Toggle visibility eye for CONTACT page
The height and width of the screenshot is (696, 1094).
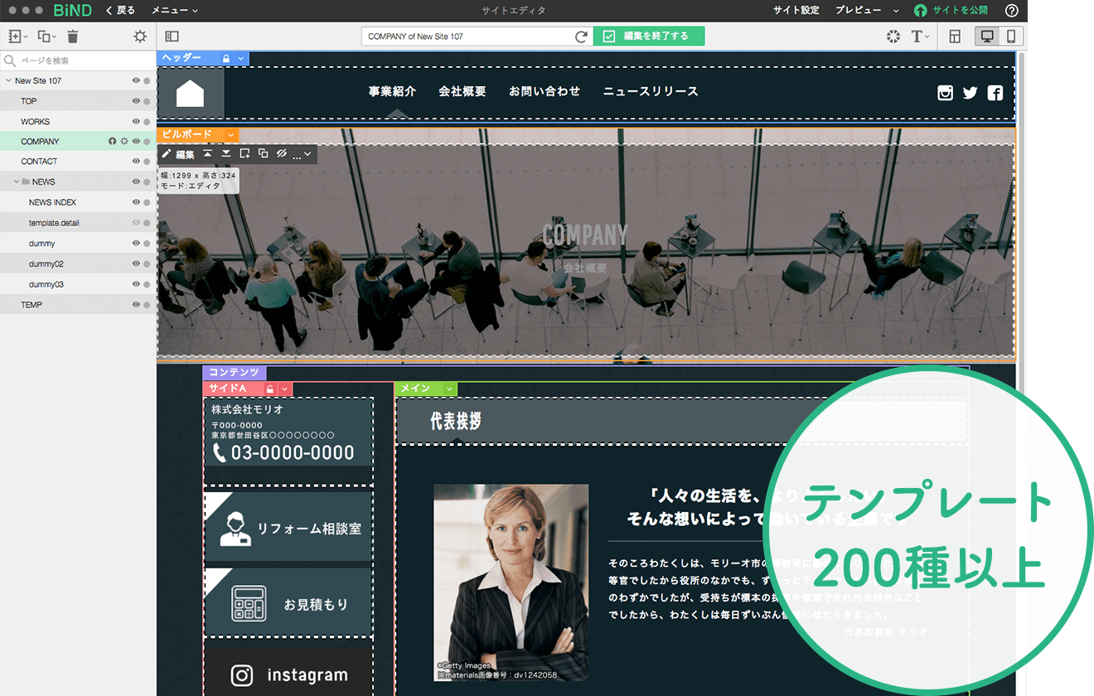[x=136, y=162]
